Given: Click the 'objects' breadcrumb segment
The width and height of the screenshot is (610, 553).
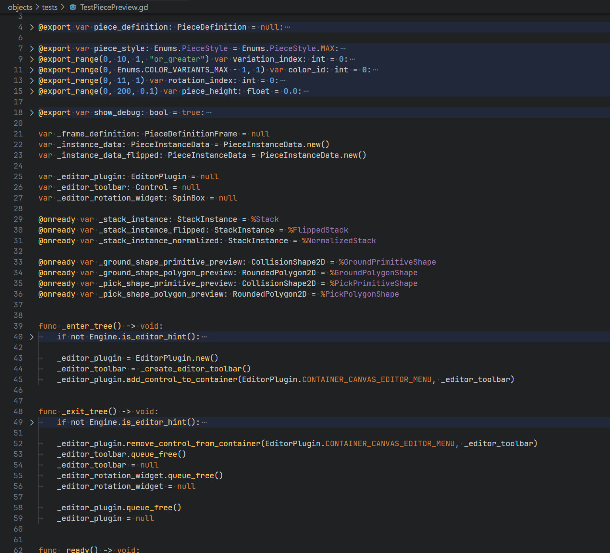Looking at the screenshot, I should tap(20, 7).
